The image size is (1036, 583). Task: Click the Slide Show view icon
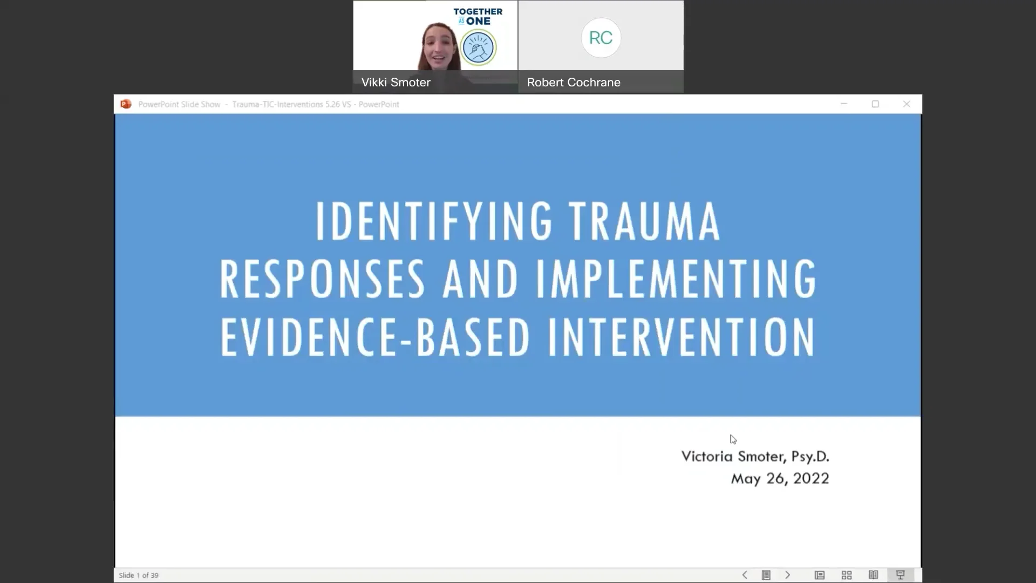901,575
